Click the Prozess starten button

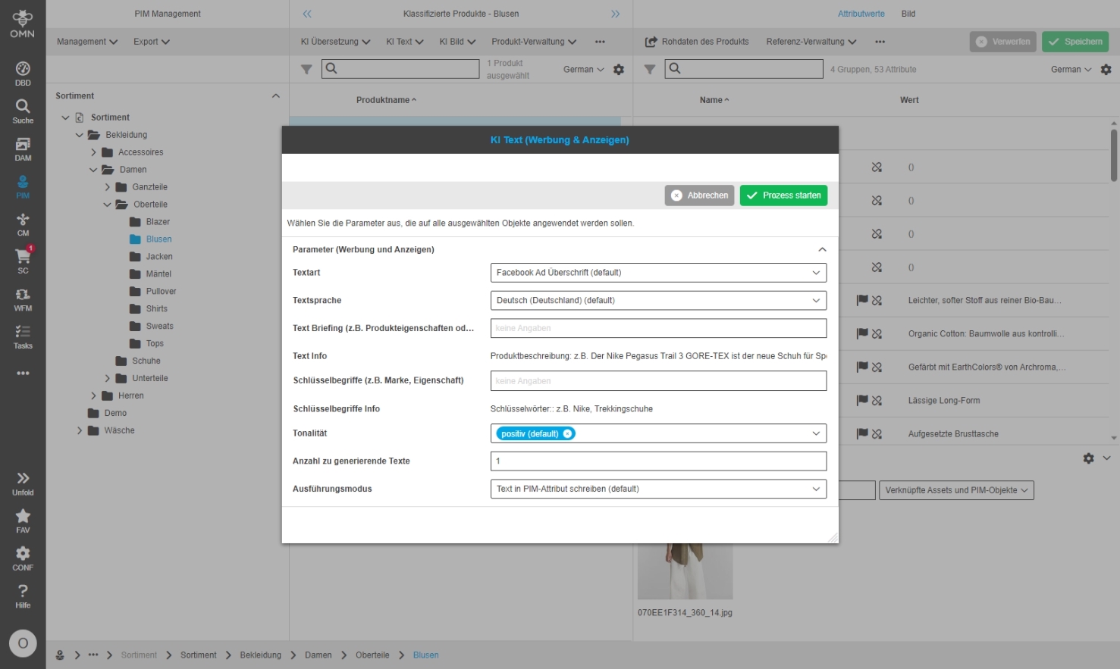(784, 195)
